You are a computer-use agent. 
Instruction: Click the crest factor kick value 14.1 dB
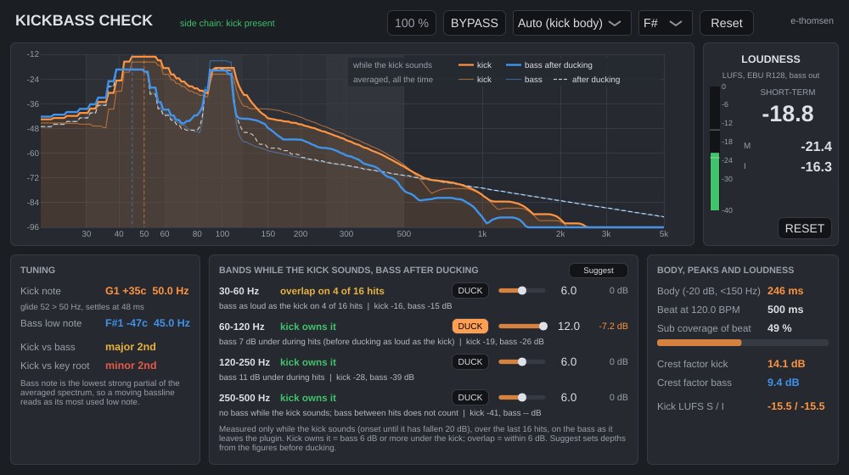coord(785,364)
